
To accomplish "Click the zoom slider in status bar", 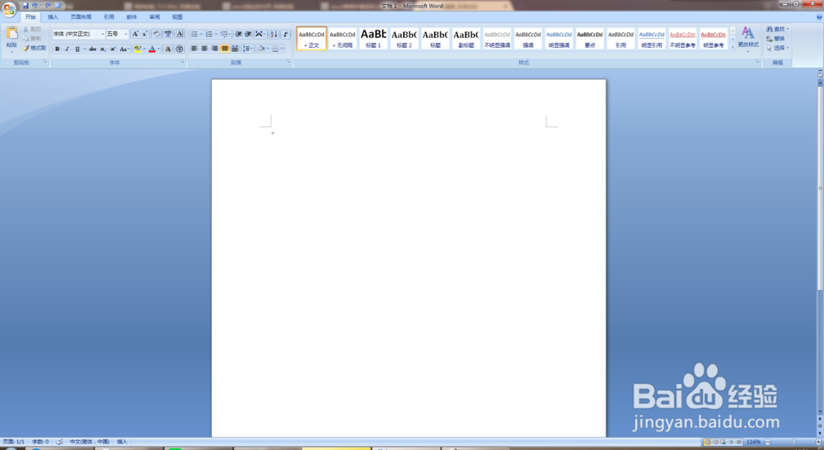I will [794, 442].
